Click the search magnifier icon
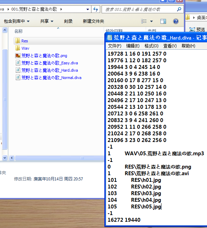 coord(179,9)
